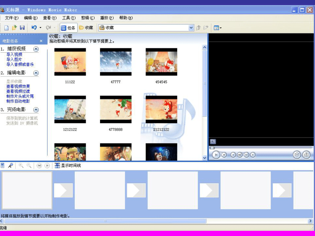Open the 剪辑(C) menu
The height and width of the screenshot is (236, 315).
click(88, 18)
